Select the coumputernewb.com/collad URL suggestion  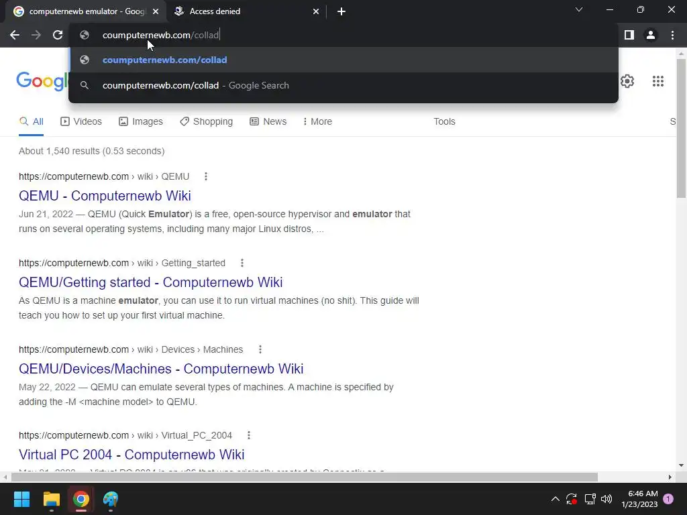(343, 60)
